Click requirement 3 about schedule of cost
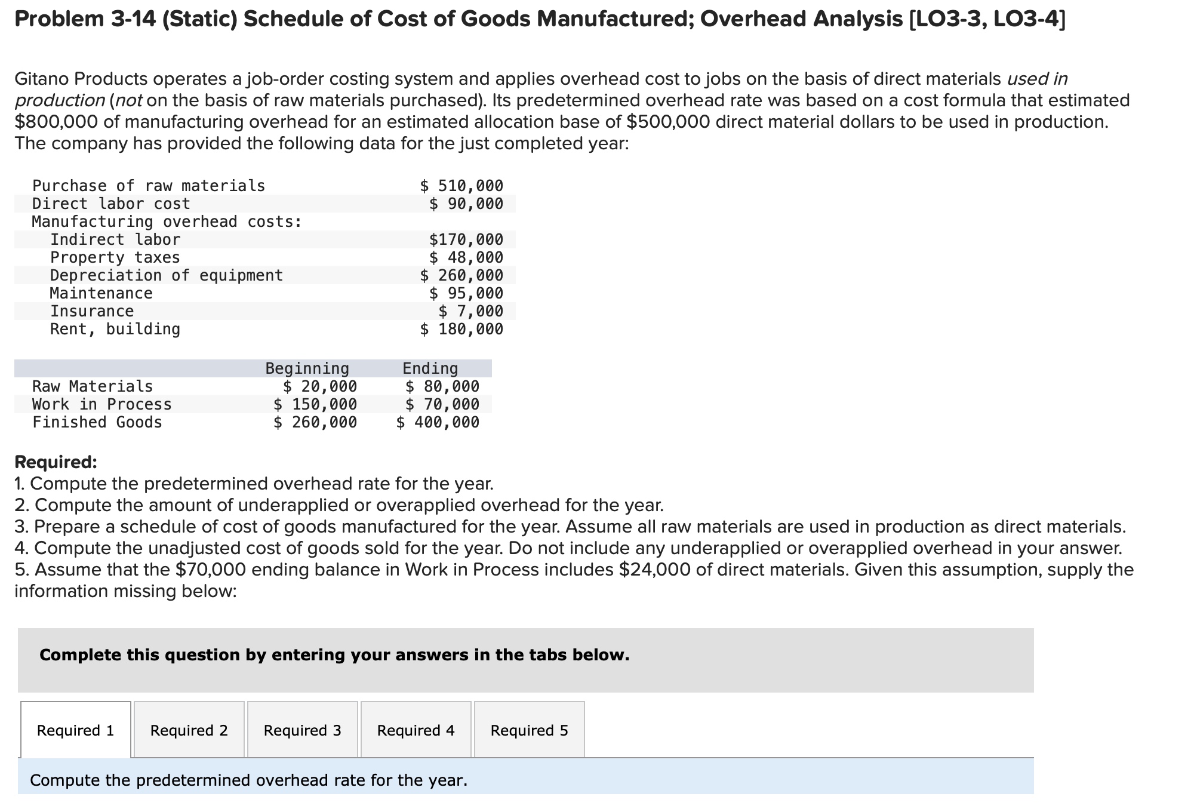This screenshot has width=1194, height=812. [570, 527]
